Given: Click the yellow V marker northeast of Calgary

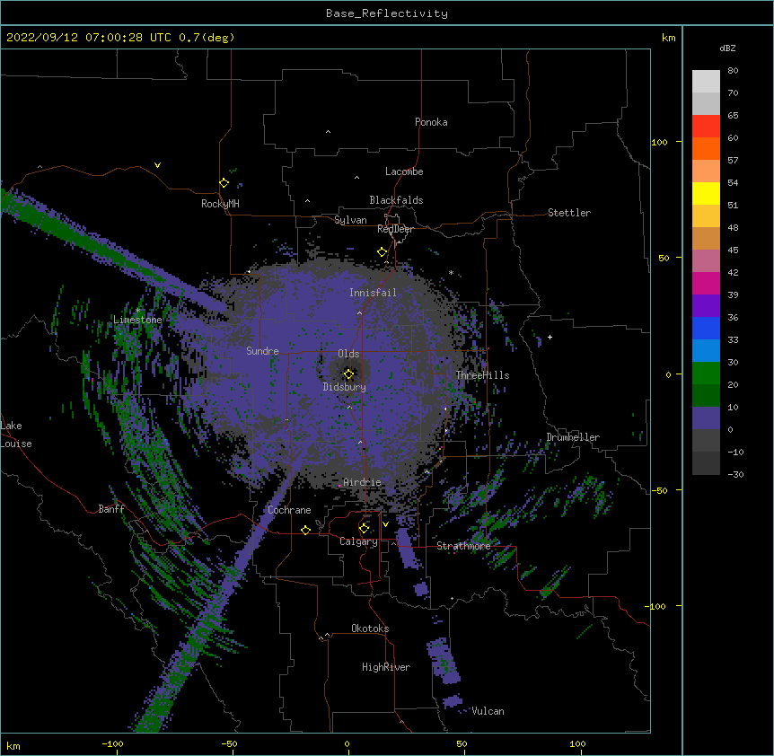Looking at the screenshot, I should (385, 524).
